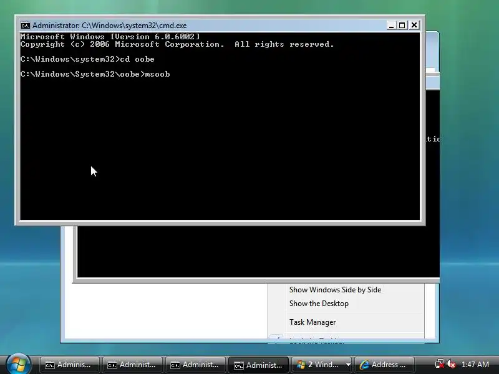Click the title text 'Administrator: C:\Windows\system32\cmd.exe'

110,26
